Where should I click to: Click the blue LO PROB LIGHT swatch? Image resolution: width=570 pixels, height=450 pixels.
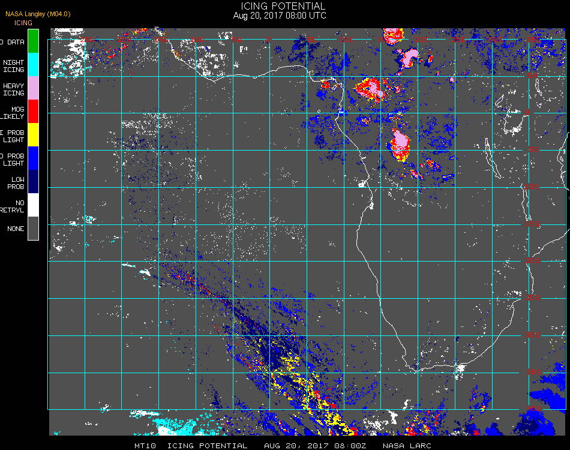(33, 158)
